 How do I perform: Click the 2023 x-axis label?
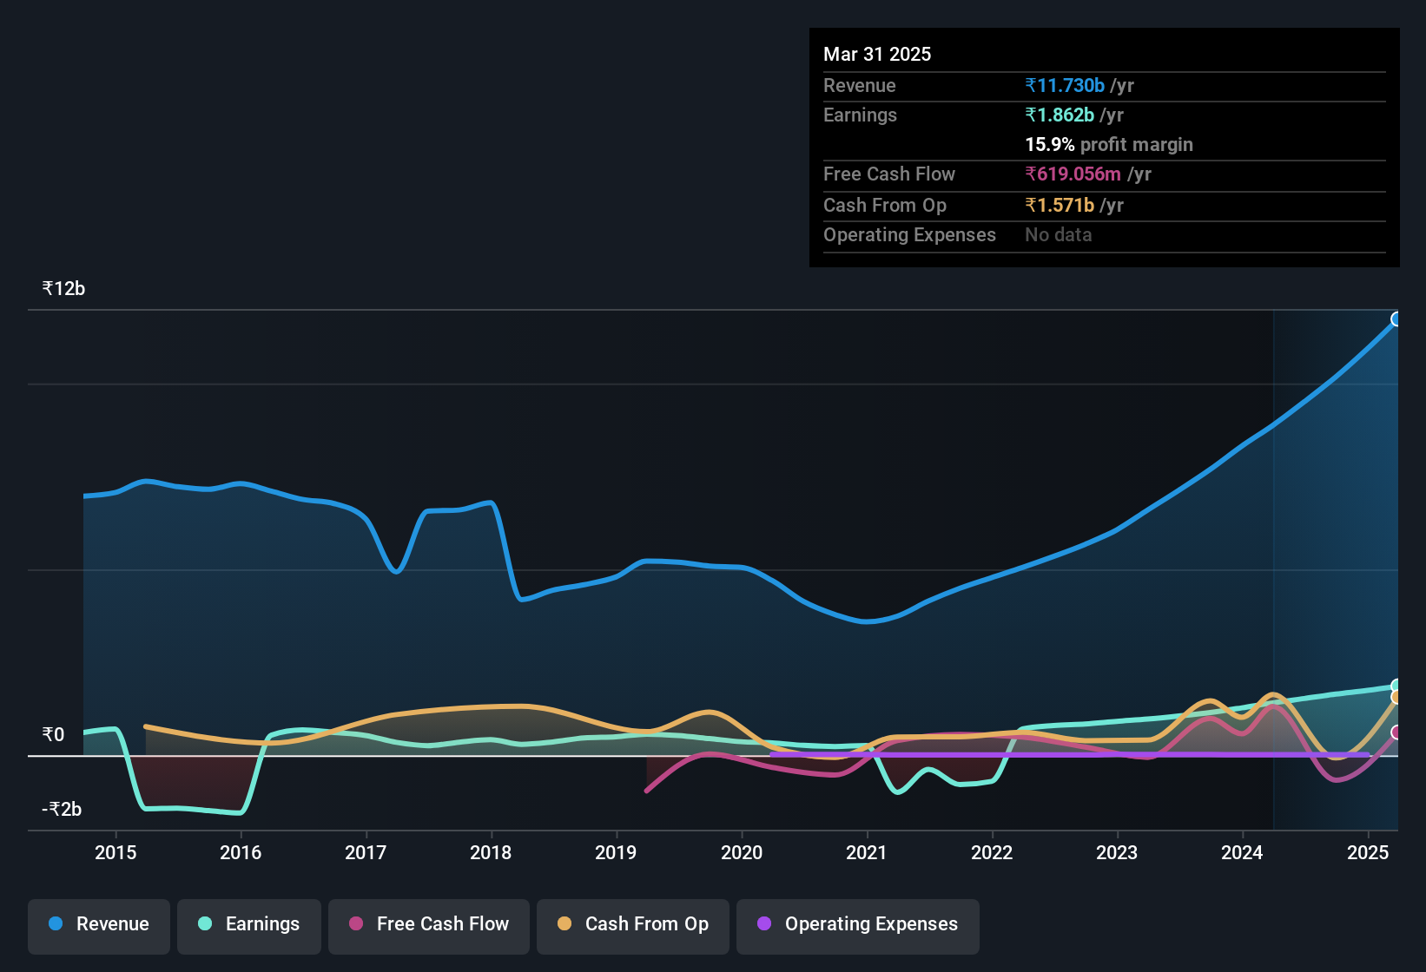(x=1117, y=852)
